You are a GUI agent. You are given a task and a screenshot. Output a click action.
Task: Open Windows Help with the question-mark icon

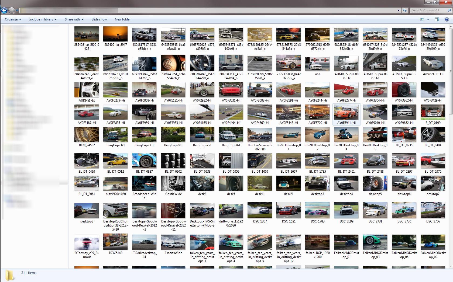point(447,19)
